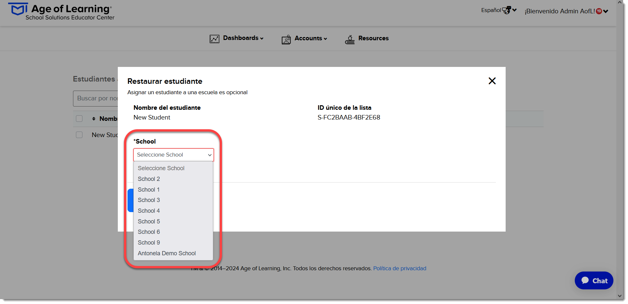Click the Accounts profile icon
Image resolution: width=628 pixels, height=304 pixels.
[286, 40]
